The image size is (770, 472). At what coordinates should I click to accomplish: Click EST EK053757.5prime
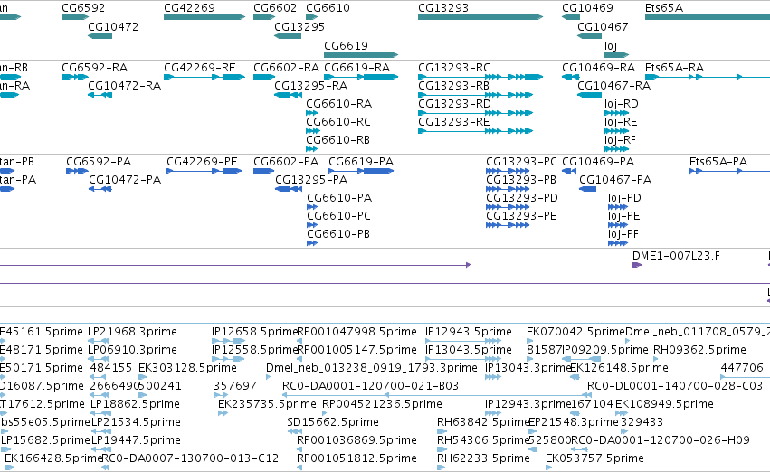[x=594, y=458]
